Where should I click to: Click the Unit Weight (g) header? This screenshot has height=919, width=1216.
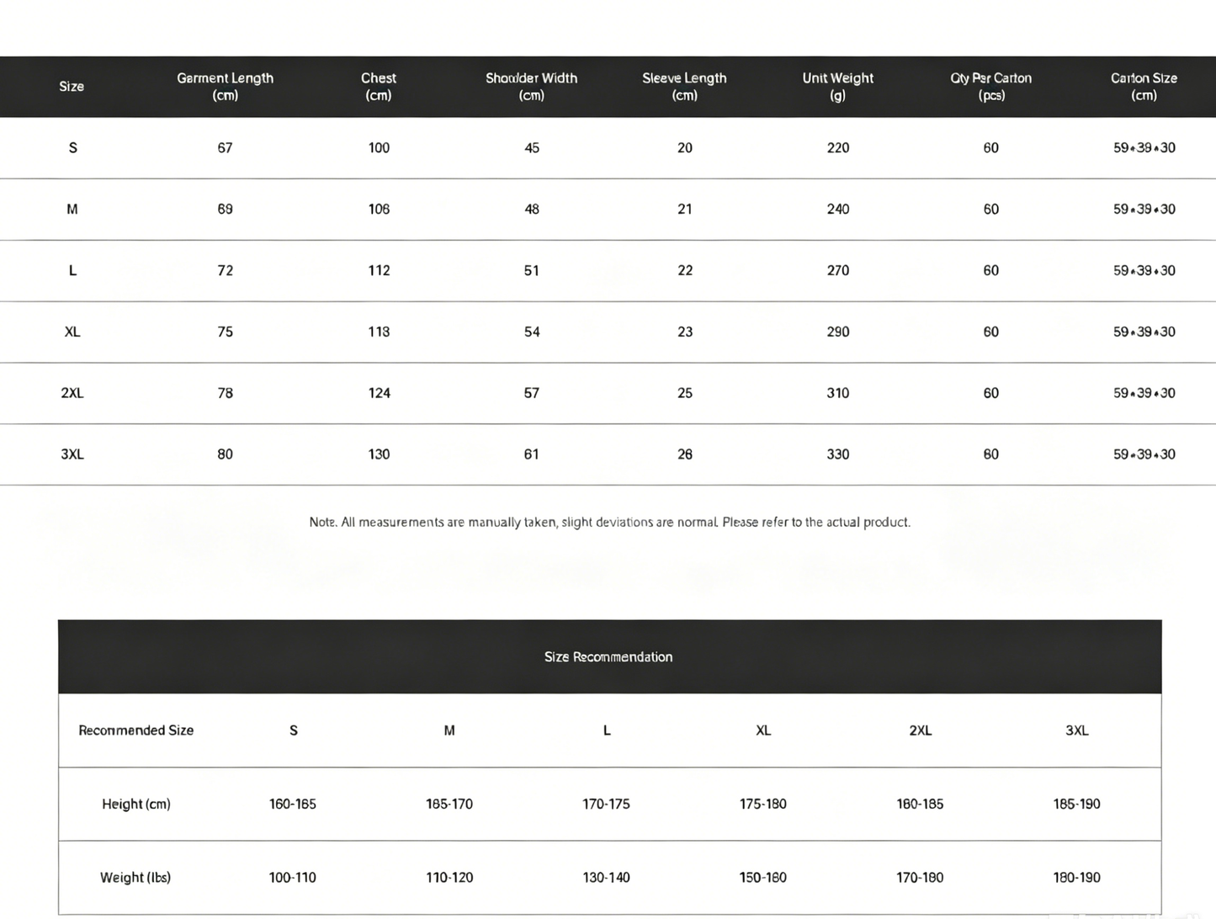click(x=837, y=87)
